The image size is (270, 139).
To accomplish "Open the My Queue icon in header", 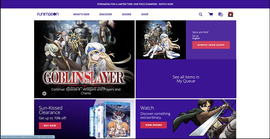I will coord(221,14).
